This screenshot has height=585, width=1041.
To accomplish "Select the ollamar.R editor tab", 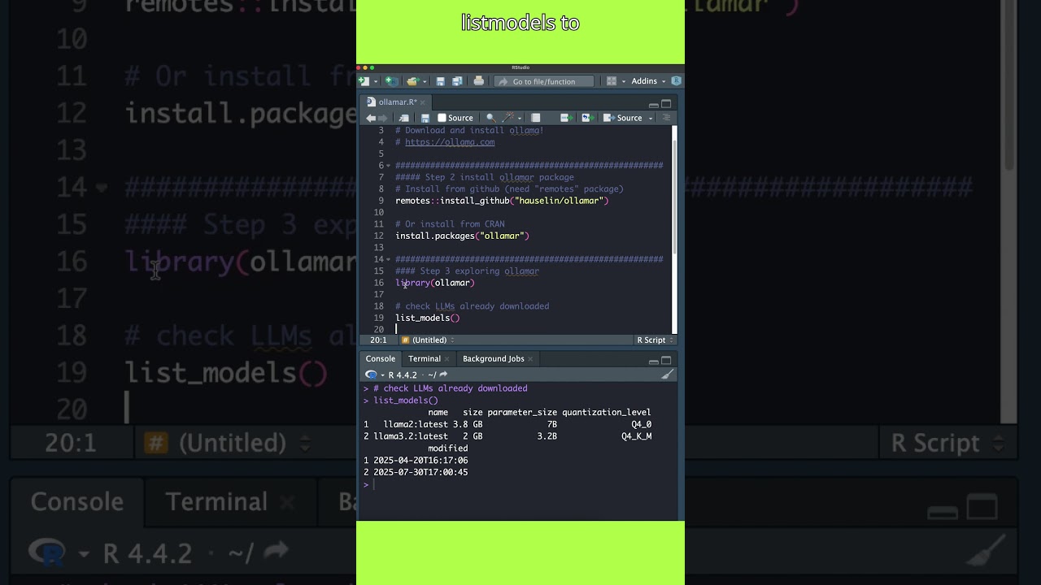I will click(398, 102).
